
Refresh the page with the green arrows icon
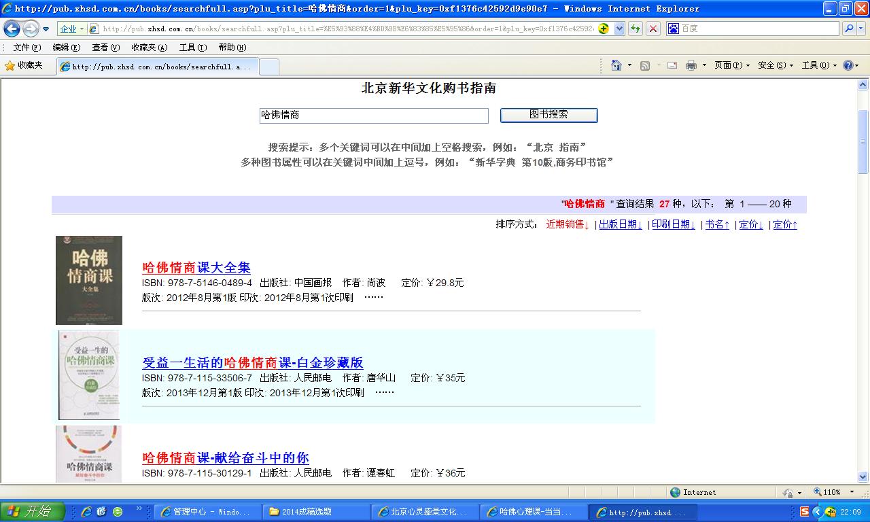[636, 29]
